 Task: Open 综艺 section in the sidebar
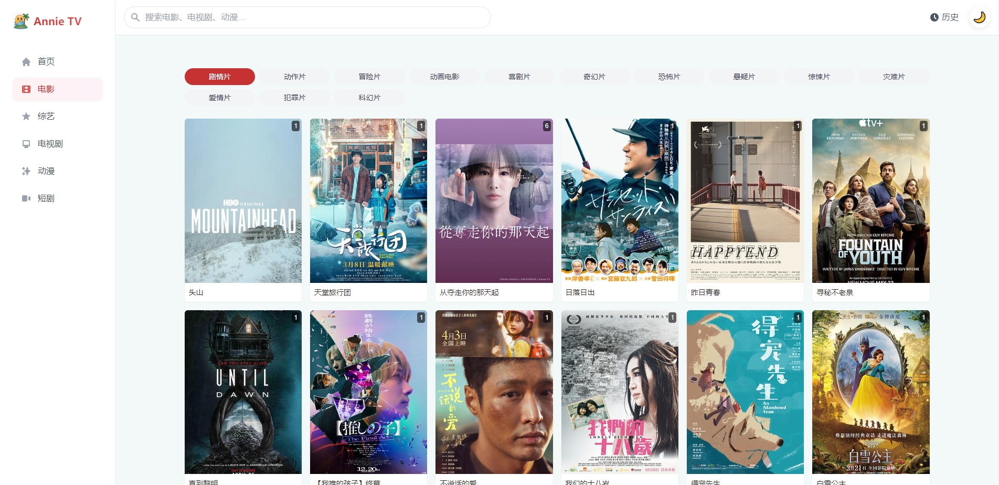coord(57,117)
